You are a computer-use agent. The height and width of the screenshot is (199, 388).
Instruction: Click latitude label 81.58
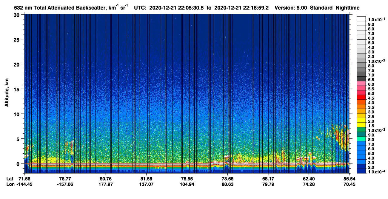[x=146, y=178]
